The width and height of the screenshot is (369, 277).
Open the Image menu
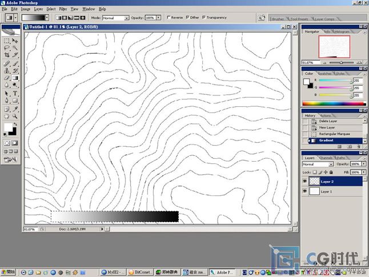click(25, 9)
